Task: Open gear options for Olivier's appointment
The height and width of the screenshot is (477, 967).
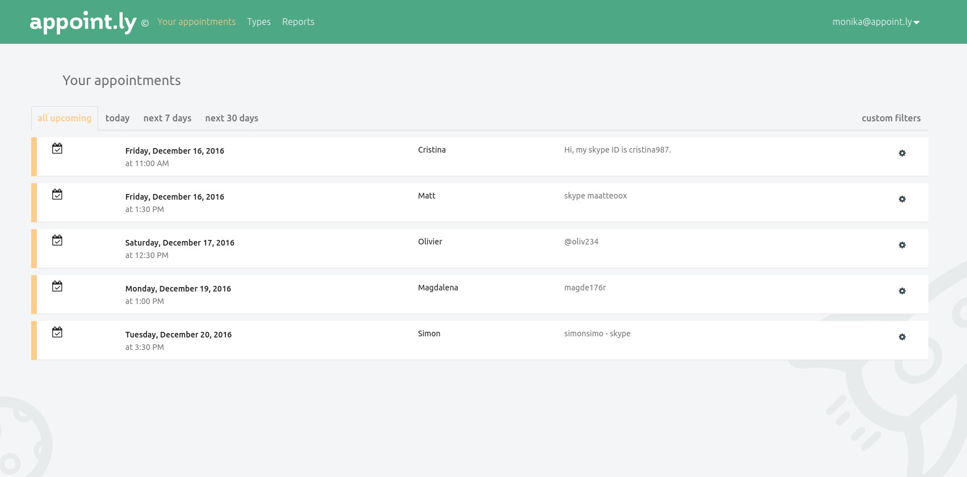Action: click(902, 245)
